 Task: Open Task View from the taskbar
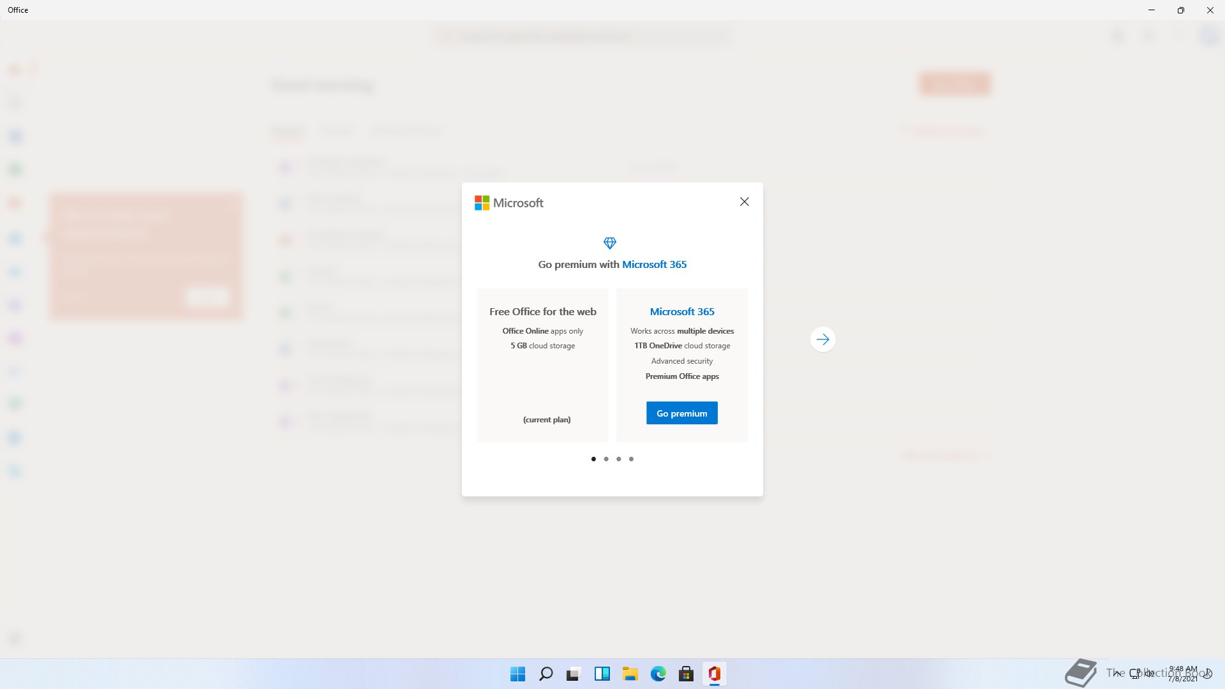click(x=574, y=674)
